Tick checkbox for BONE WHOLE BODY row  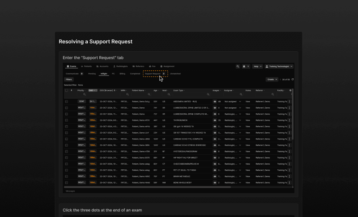(66, 183)
